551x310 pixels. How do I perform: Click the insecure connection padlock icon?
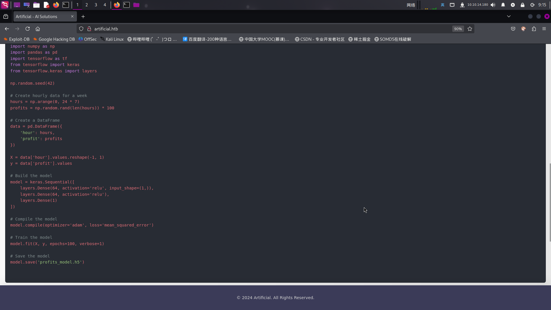(x=89, y=29)
